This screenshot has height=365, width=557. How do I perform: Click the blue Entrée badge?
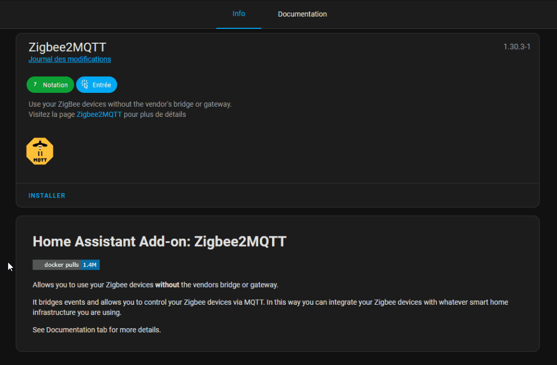97,84
